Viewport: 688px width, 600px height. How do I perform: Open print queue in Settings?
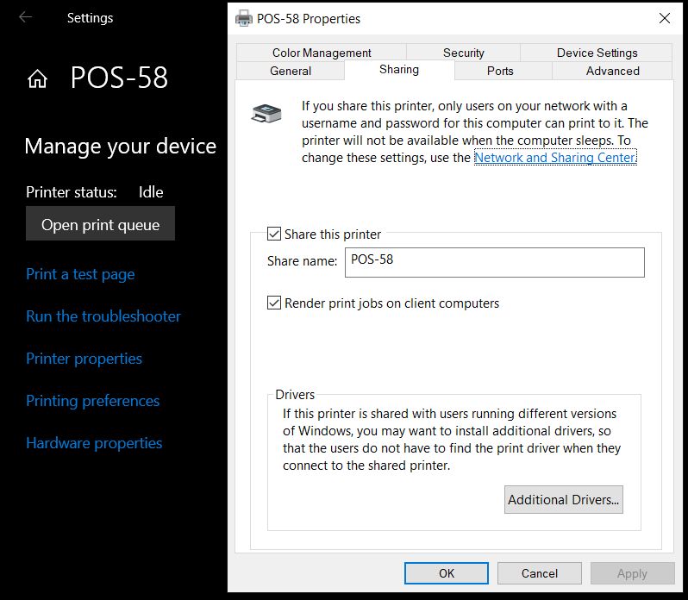[101, 223]
